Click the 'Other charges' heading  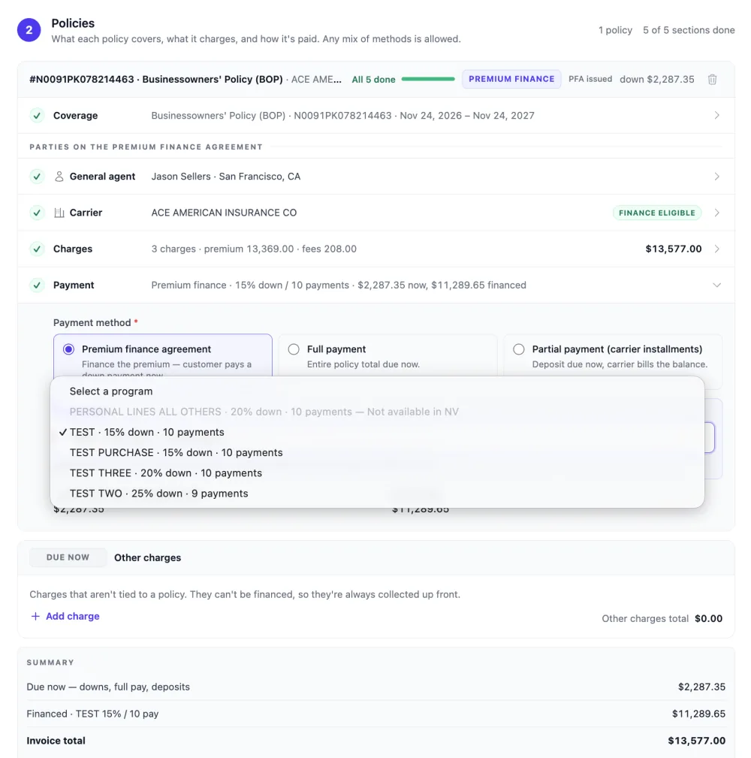pos(147,557)
